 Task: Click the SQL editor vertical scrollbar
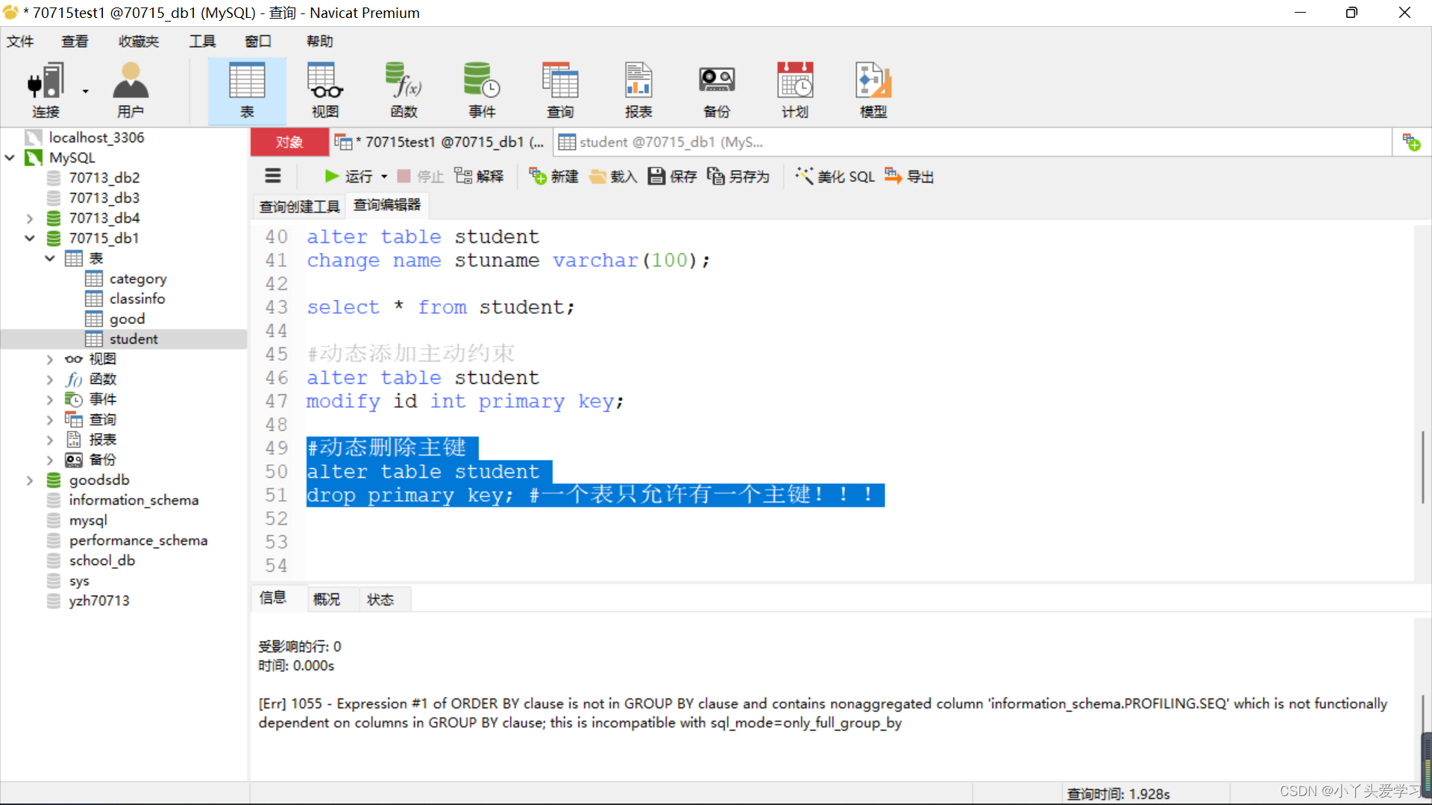click(x=1422, y=466)
